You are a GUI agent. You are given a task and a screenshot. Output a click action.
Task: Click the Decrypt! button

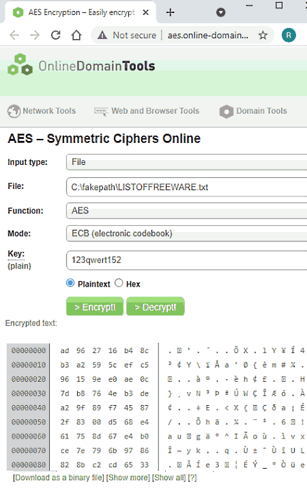[156, 307]
